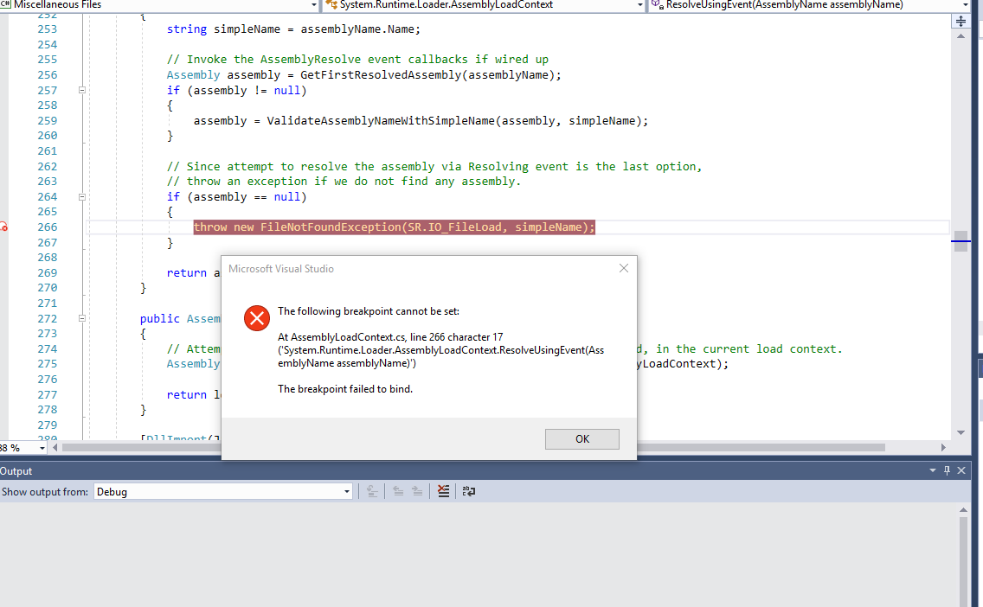Screen dimensions: 983x607
Task: Collapse the method at line 272
Action: [81, 318]
